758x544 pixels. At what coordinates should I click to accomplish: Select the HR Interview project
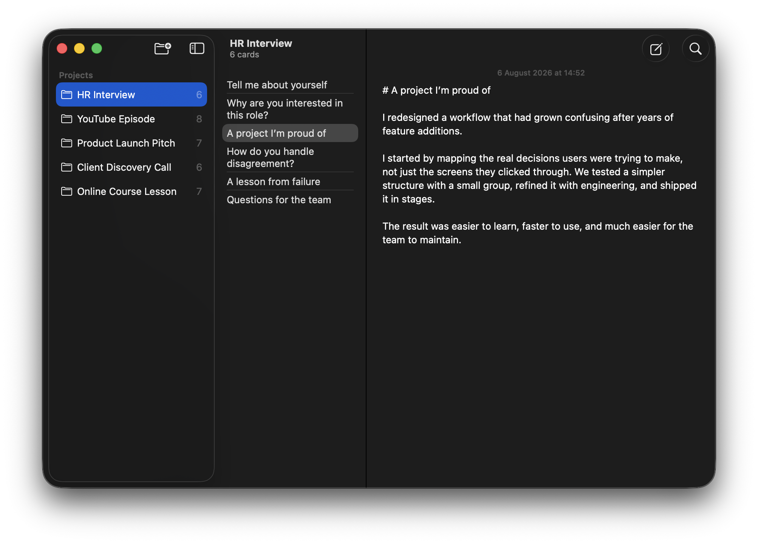point(131,94)
